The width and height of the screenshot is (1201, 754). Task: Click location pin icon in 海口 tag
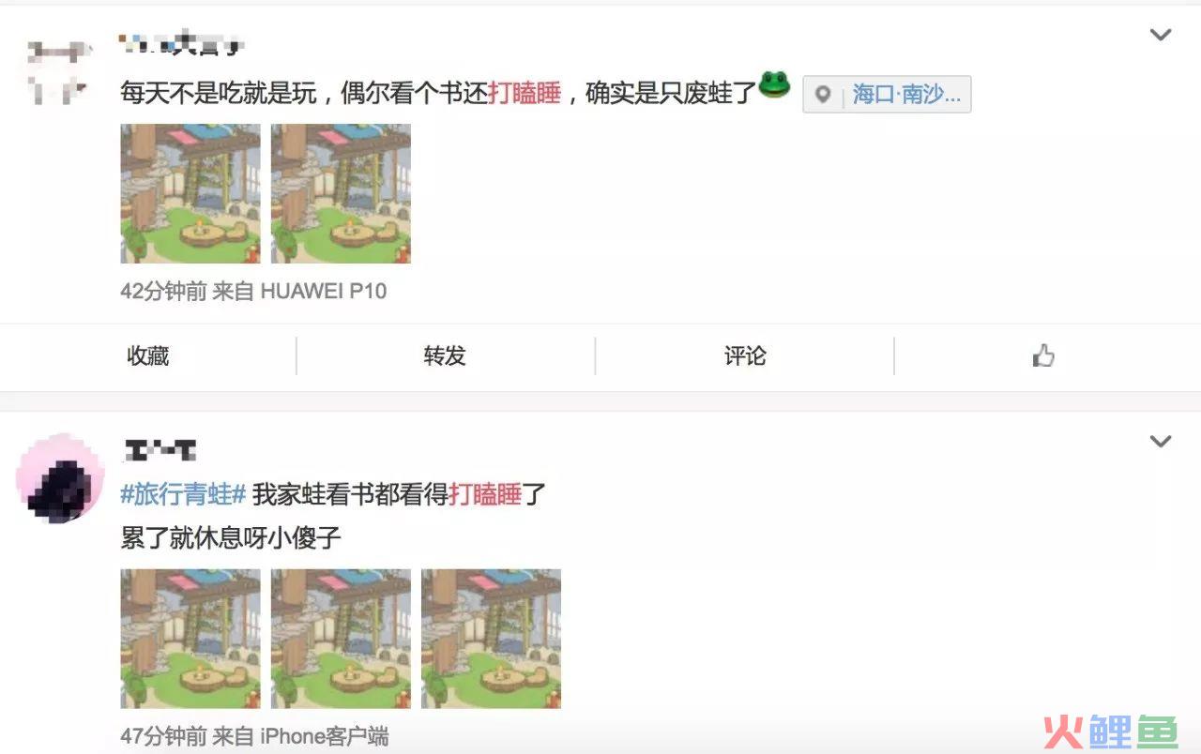pos(823,95)
